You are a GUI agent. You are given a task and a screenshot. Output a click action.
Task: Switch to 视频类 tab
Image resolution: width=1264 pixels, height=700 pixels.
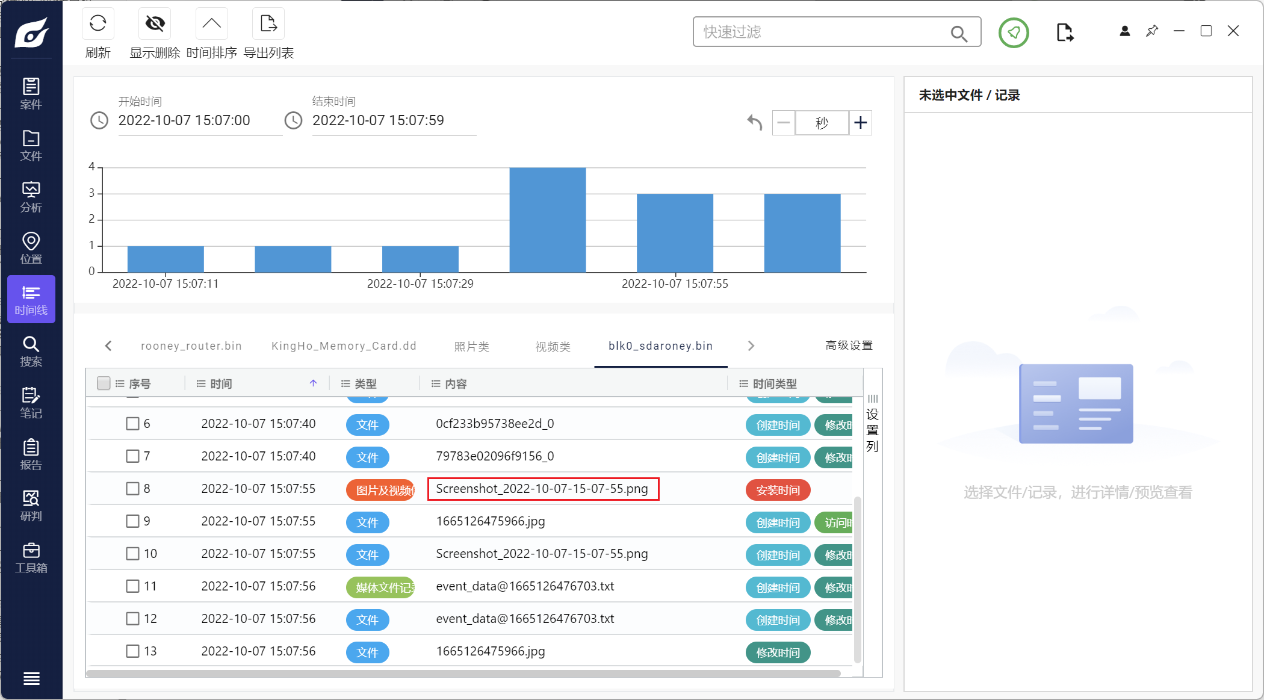tap(553, 347)
